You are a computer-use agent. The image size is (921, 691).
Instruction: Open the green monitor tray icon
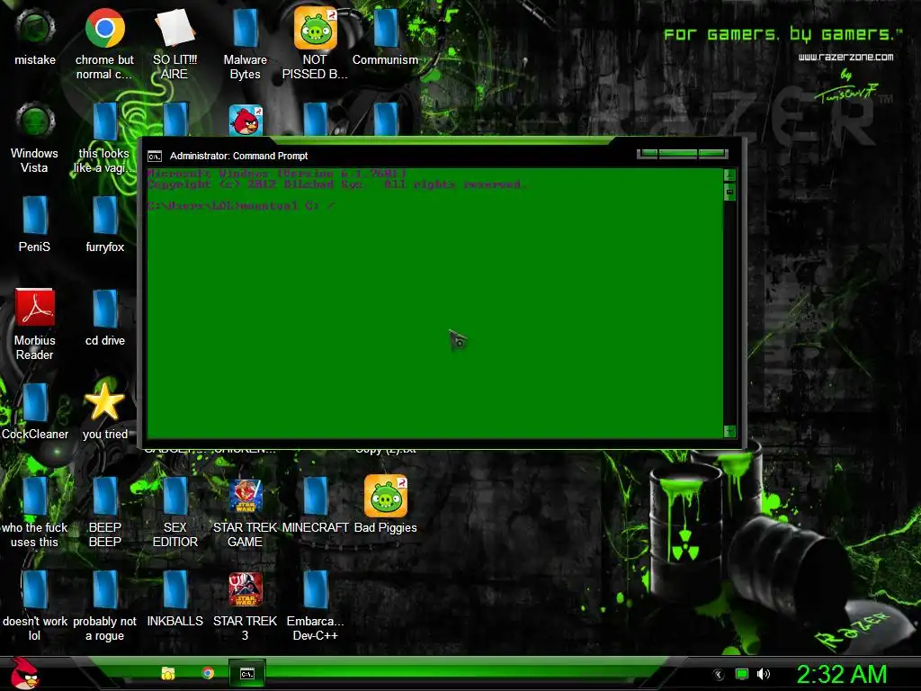(742, 674)
